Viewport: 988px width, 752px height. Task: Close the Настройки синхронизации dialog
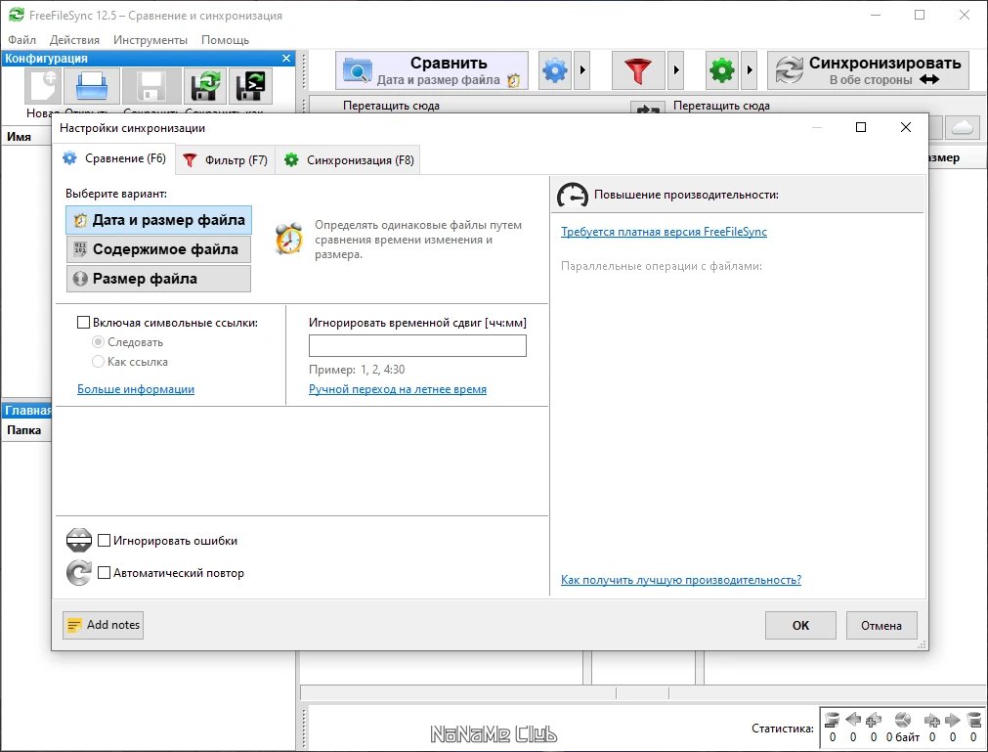906,127
